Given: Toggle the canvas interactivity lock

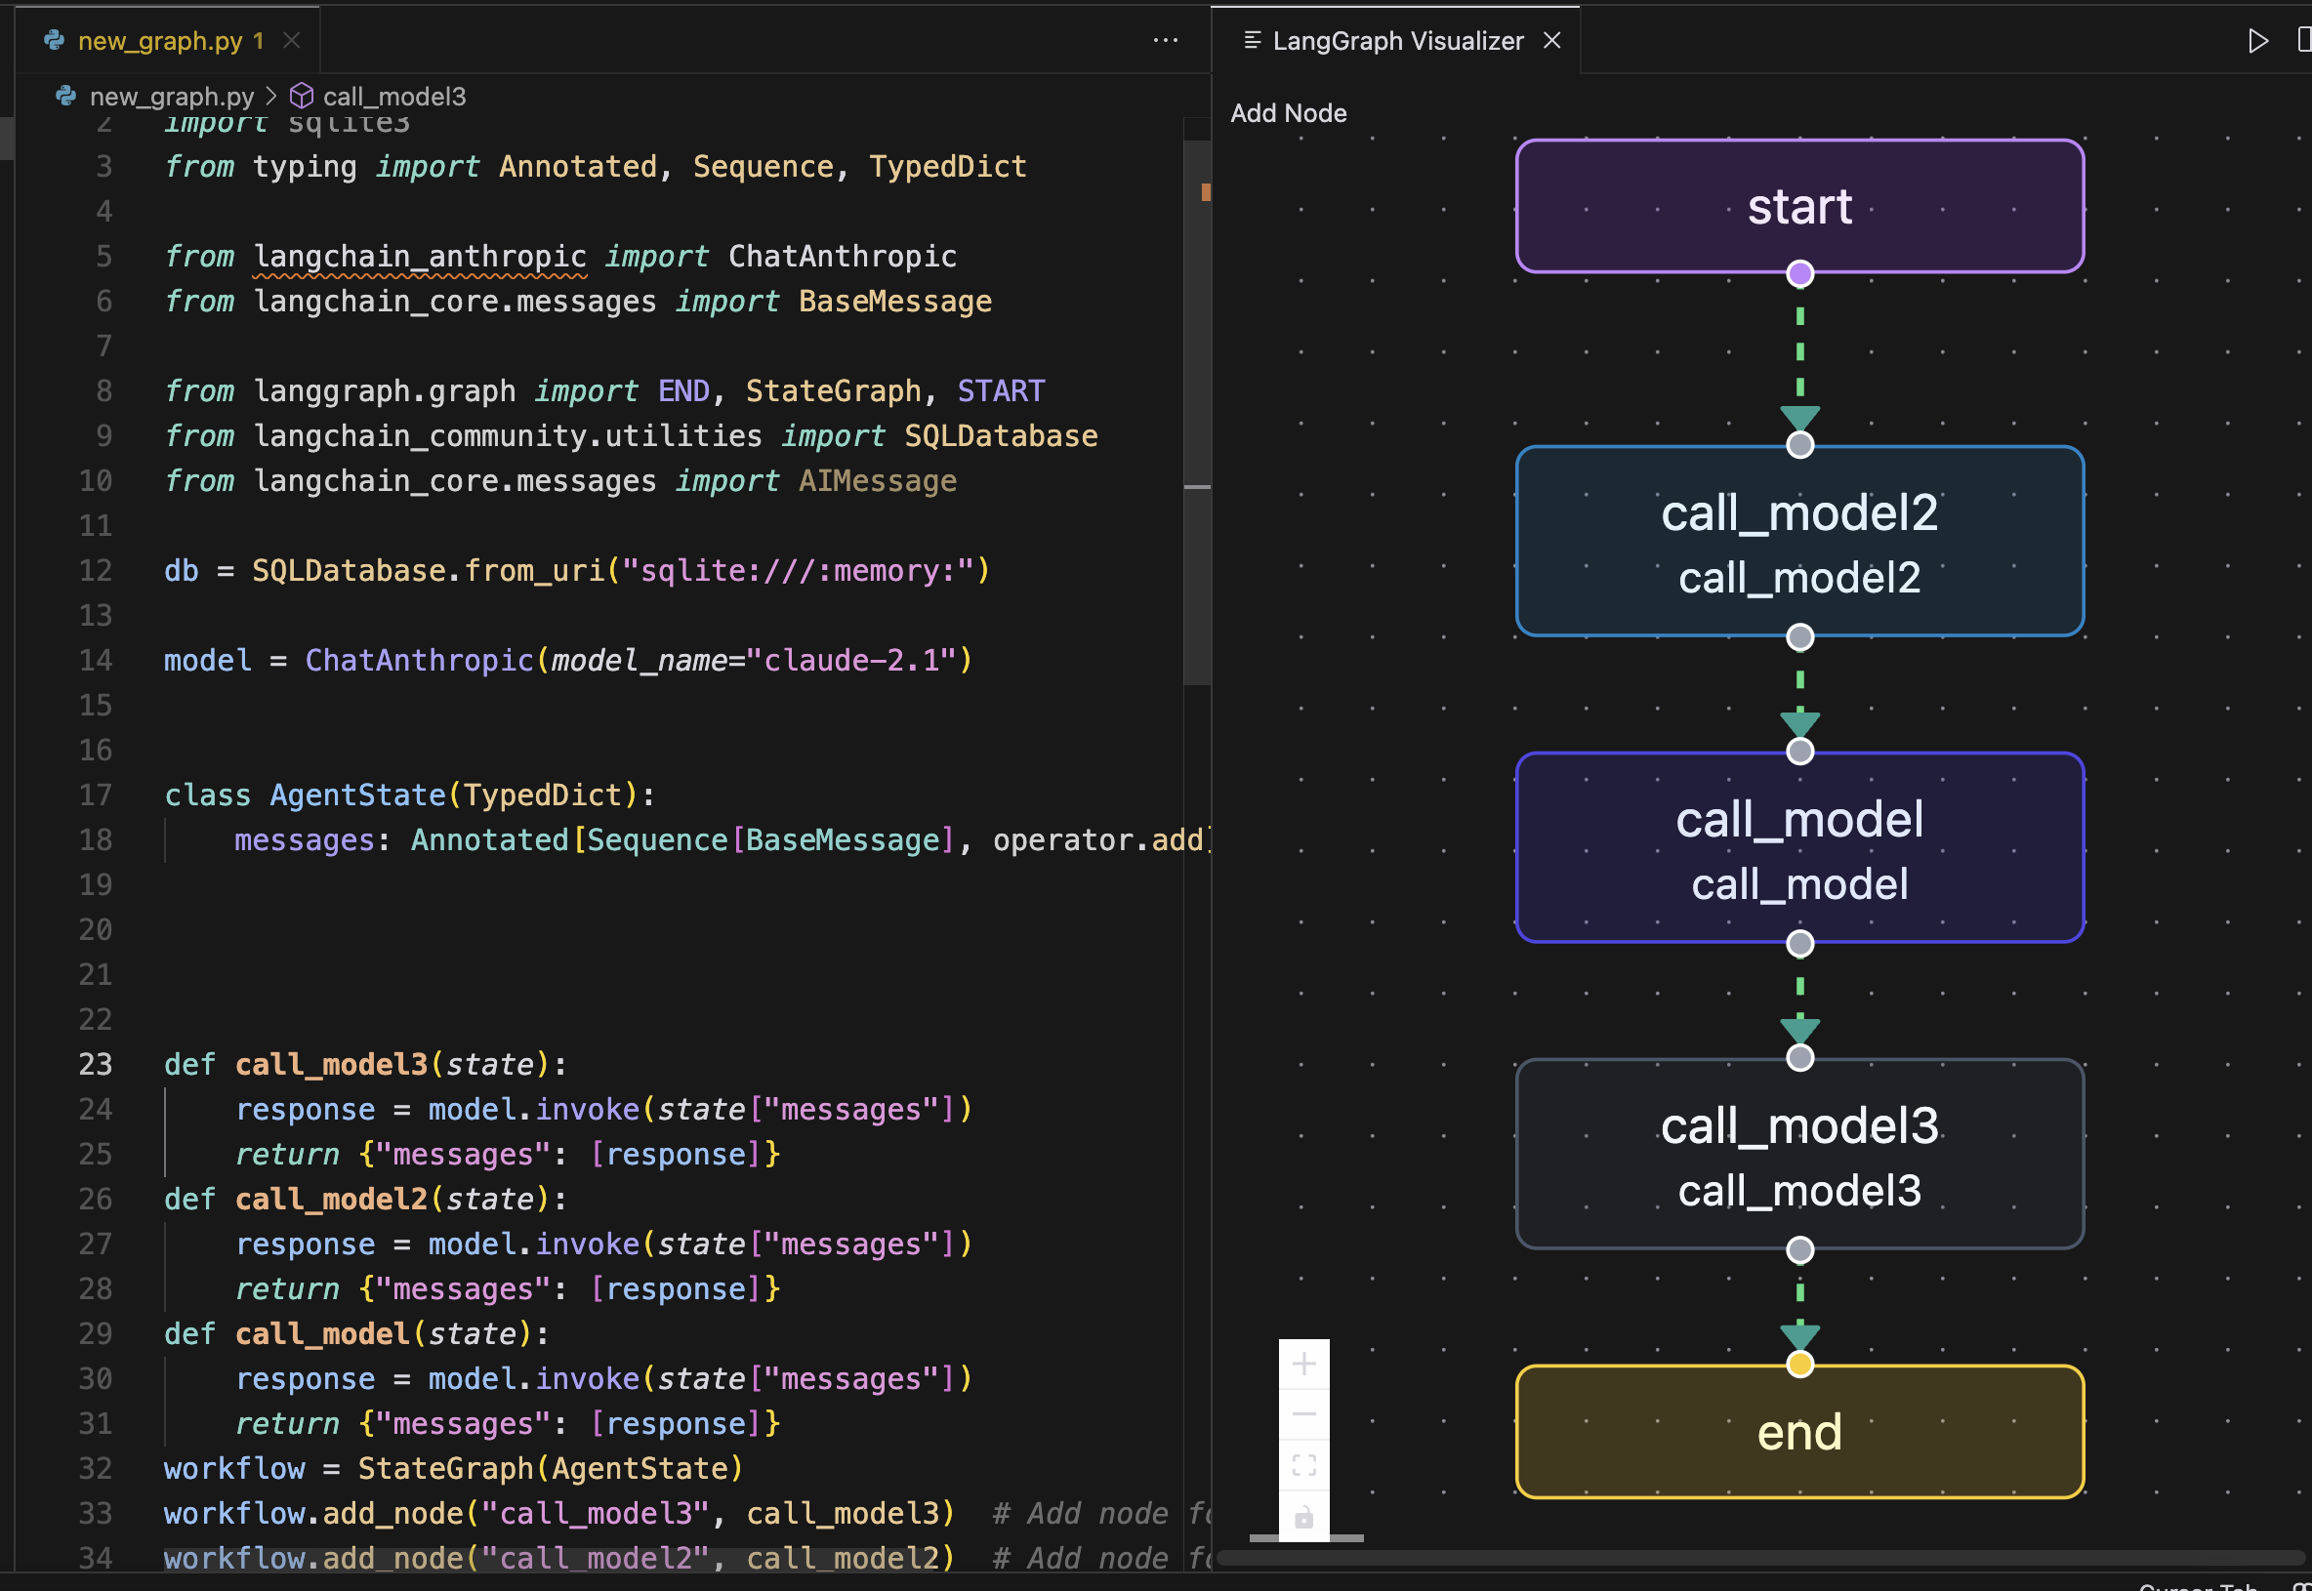Looking at the screenshot, I should tap(1304, 1516).
